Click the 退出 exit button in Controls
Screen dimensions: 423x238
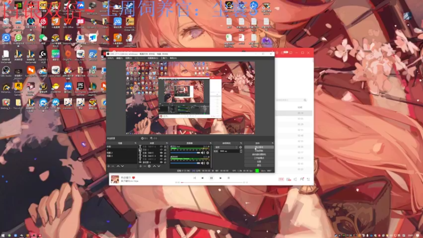(259, 165)
